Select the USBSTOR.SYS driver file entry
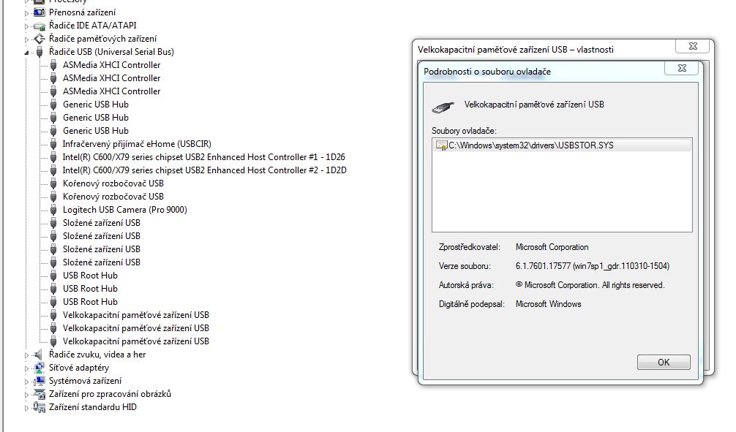This screenshot has height=432, width=736. click(562, 145)
